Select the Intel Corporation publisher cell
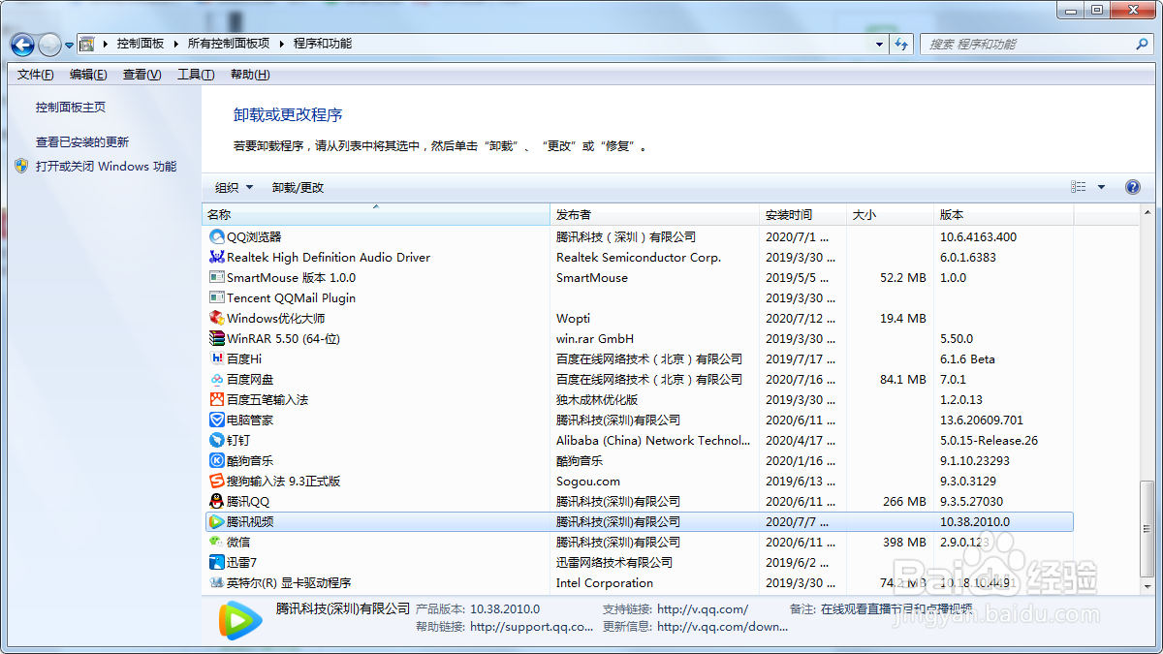 click(605, 582)
